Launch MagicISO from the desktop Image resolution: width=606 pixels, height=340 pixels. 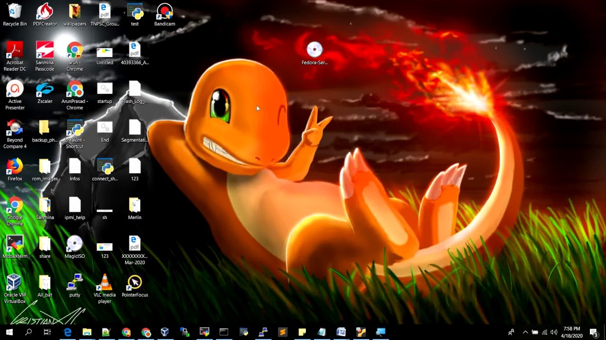click(75, 247)
